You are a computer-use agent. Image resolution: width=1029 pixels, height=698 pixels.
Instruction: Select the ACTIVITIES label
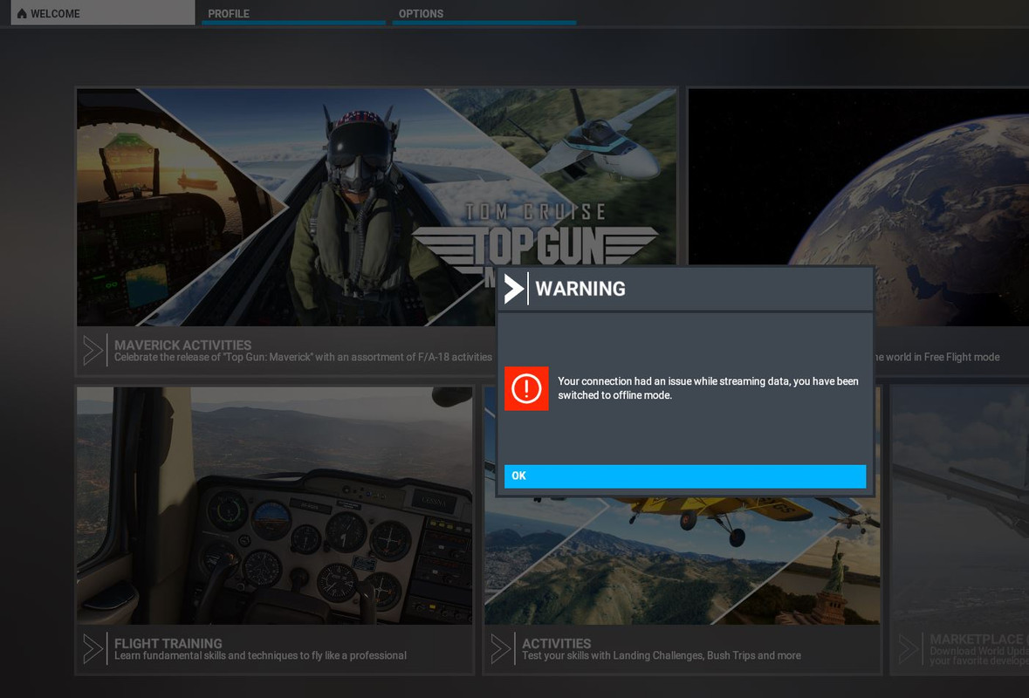tap(557, 644)
